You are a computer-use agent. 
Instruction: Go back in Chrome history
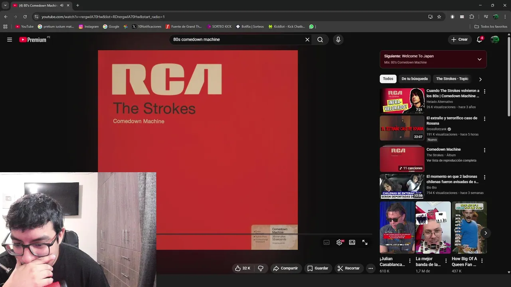pos(6,17)
